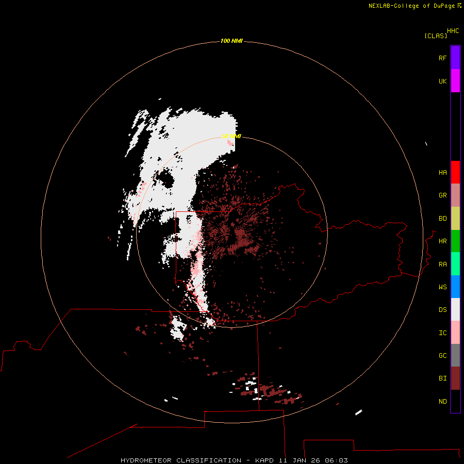Click the HR legend label
Screen dimensions: 464x464
442,241
